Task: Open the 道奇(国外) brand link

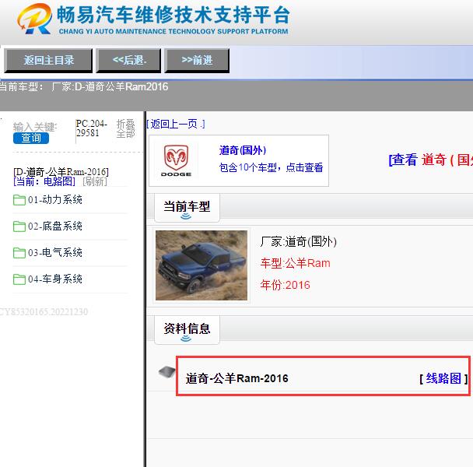Action: click(243, 150)
